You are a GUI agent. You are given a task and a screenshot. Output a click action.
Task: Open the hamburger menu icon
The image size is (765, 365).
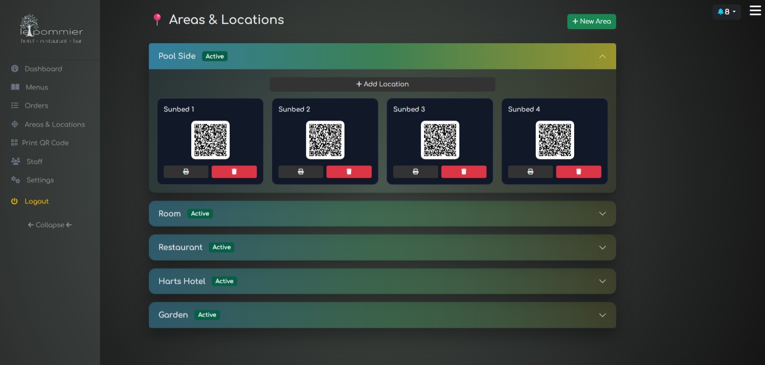point(755,11)
